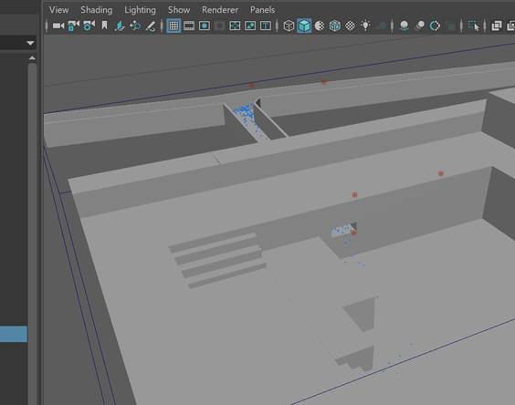Click the left panel scroll-up arrow
This screenshot has height=405, width=515.
(x=32, y=57)
